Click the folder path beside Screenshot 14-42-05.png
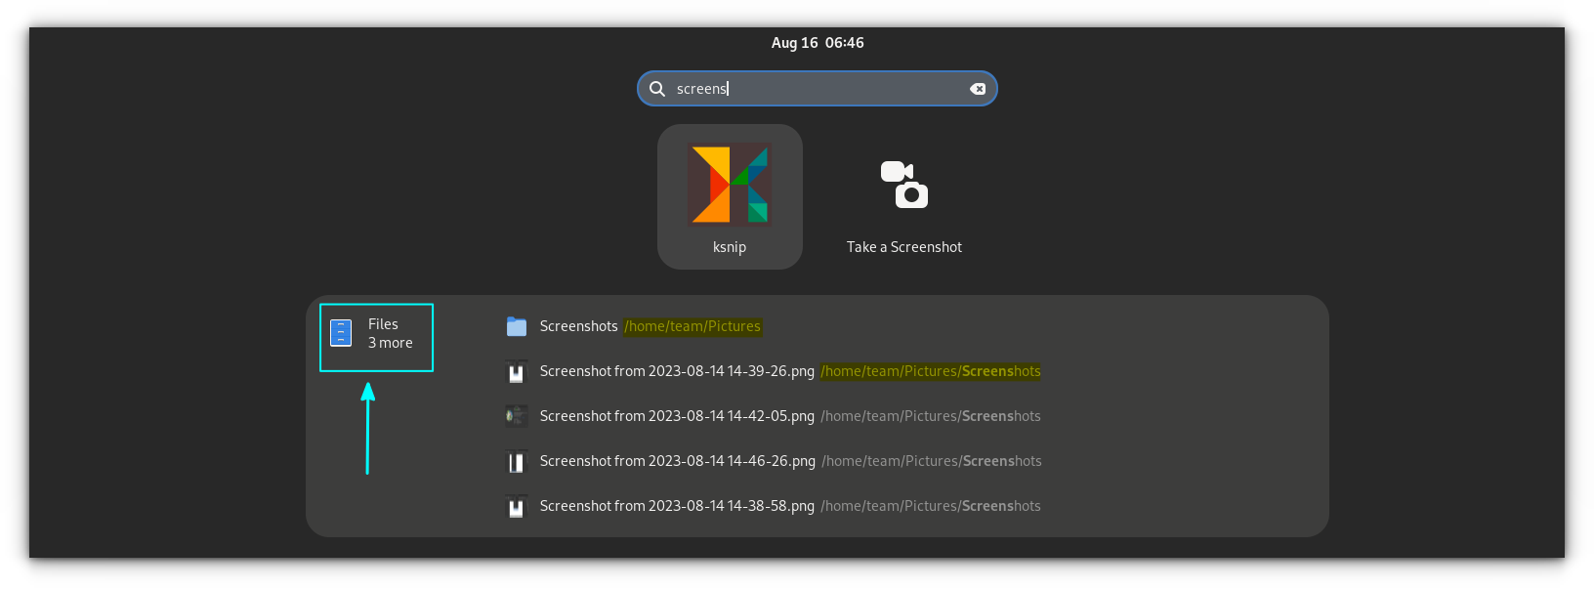This screenshot has height=589, width=1594. coord(931,416)
